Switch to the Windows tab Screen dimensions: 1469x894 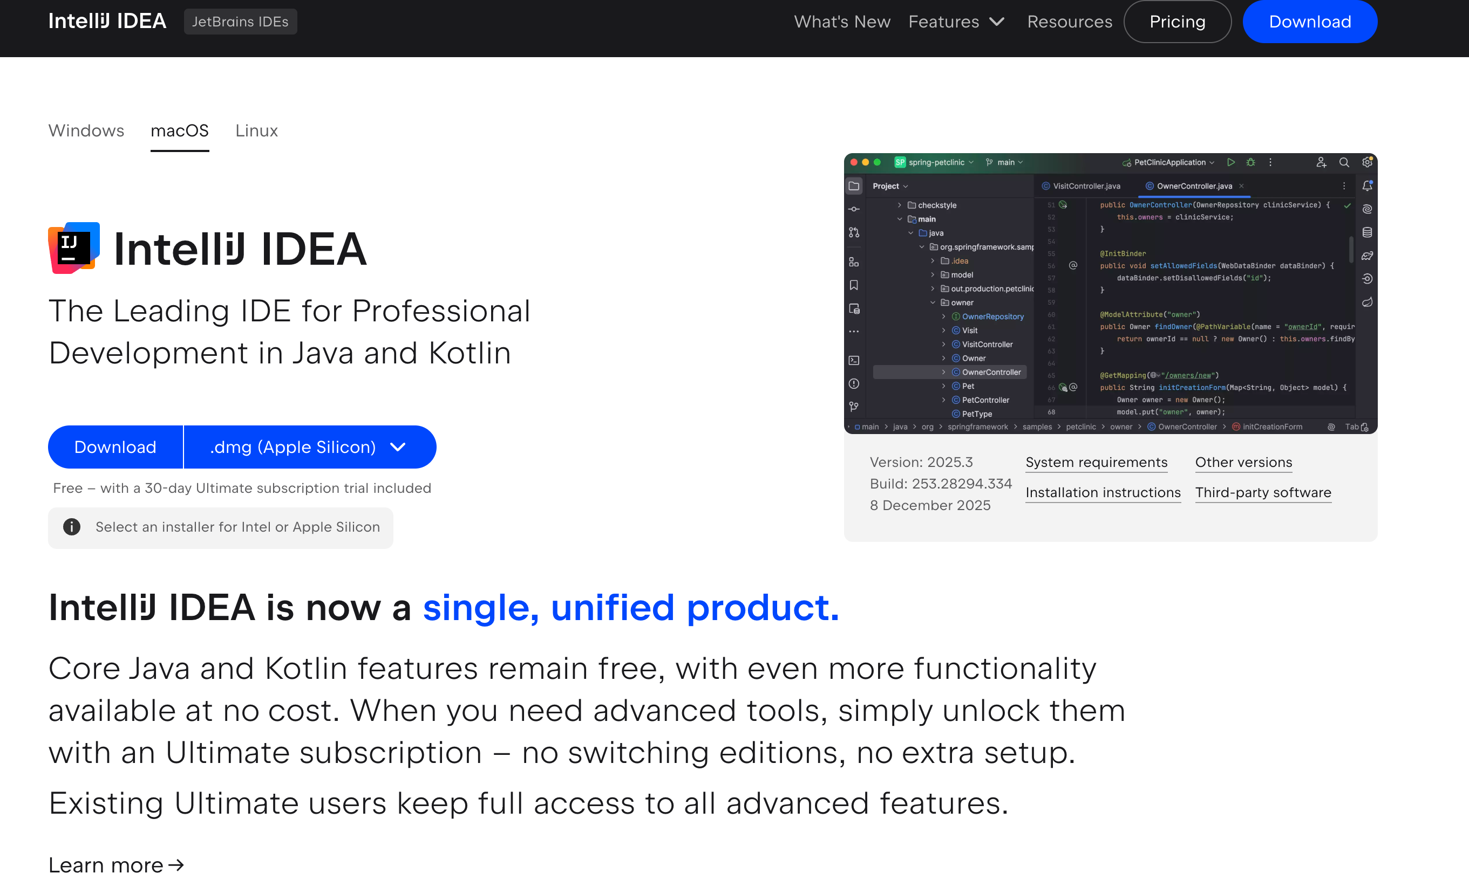[x=86, y=130]
